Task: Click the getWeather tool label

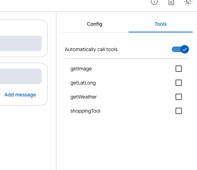Action: click(x=84, y=97)
